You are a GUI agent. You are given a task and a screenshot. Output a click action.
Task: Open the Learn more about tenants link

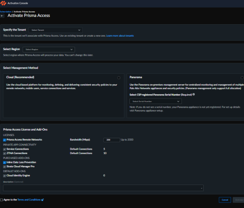120,36
